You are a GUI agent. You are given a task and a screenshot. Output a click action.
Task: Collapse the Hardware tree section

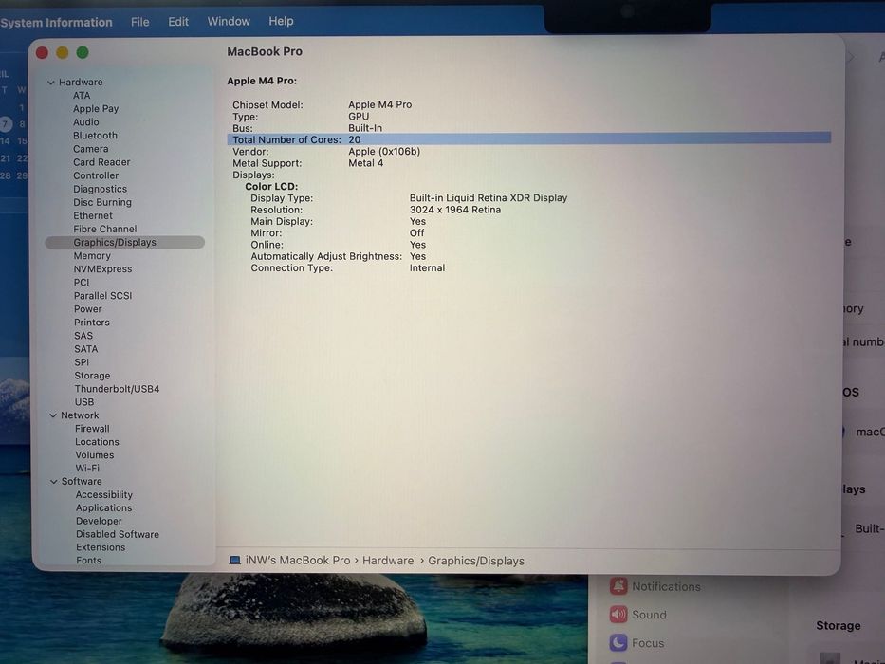[x=51, y=83]
